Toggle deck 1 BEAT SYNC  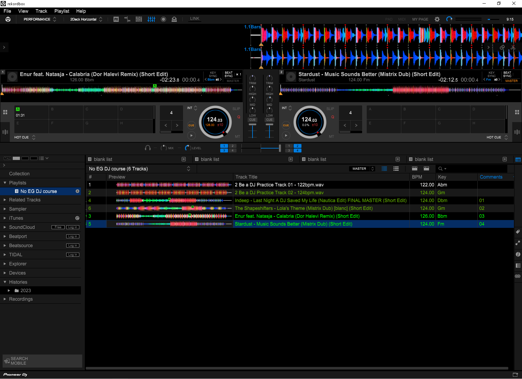click(x=229, y=74)
